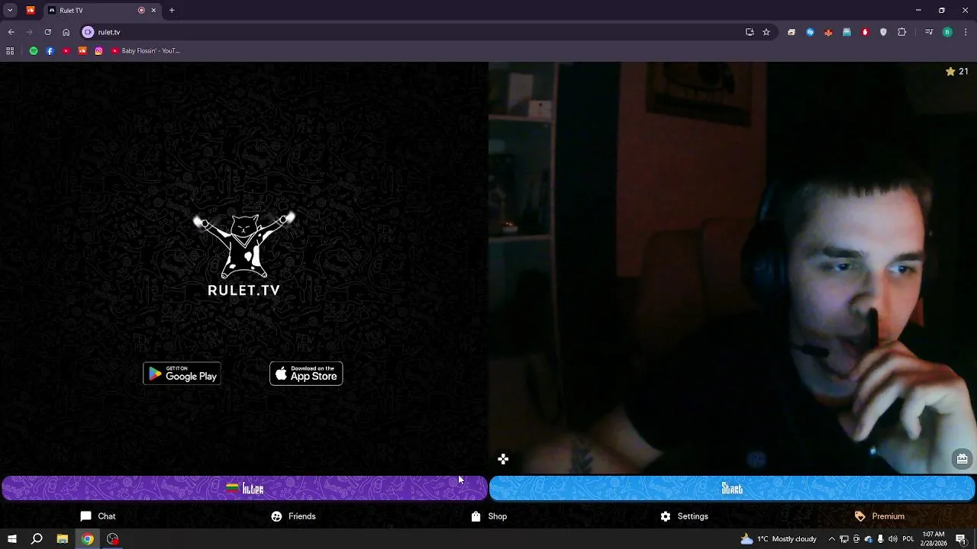The height and width of the screenshot is (549, 977).
Task: Click the install app icon in address bar
Action: coord(750,32)
